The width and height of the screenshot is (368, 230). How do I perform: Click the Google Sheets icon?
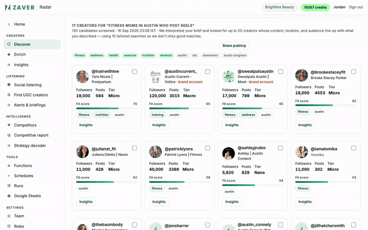coord(9,196)
